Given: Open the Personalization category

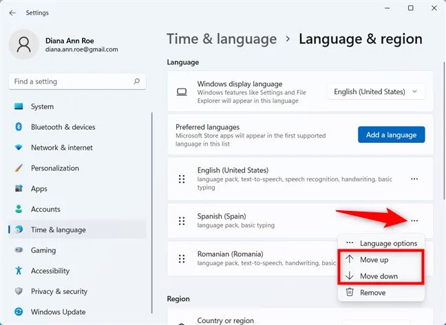Looking at the screenshot, I should pyautogui.click(x=77, y=168).
